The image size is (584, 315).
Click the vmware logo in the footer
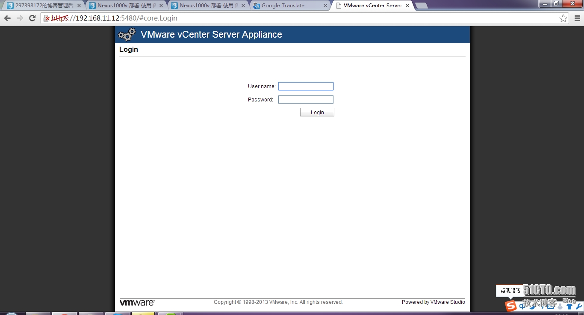[137, 303]
